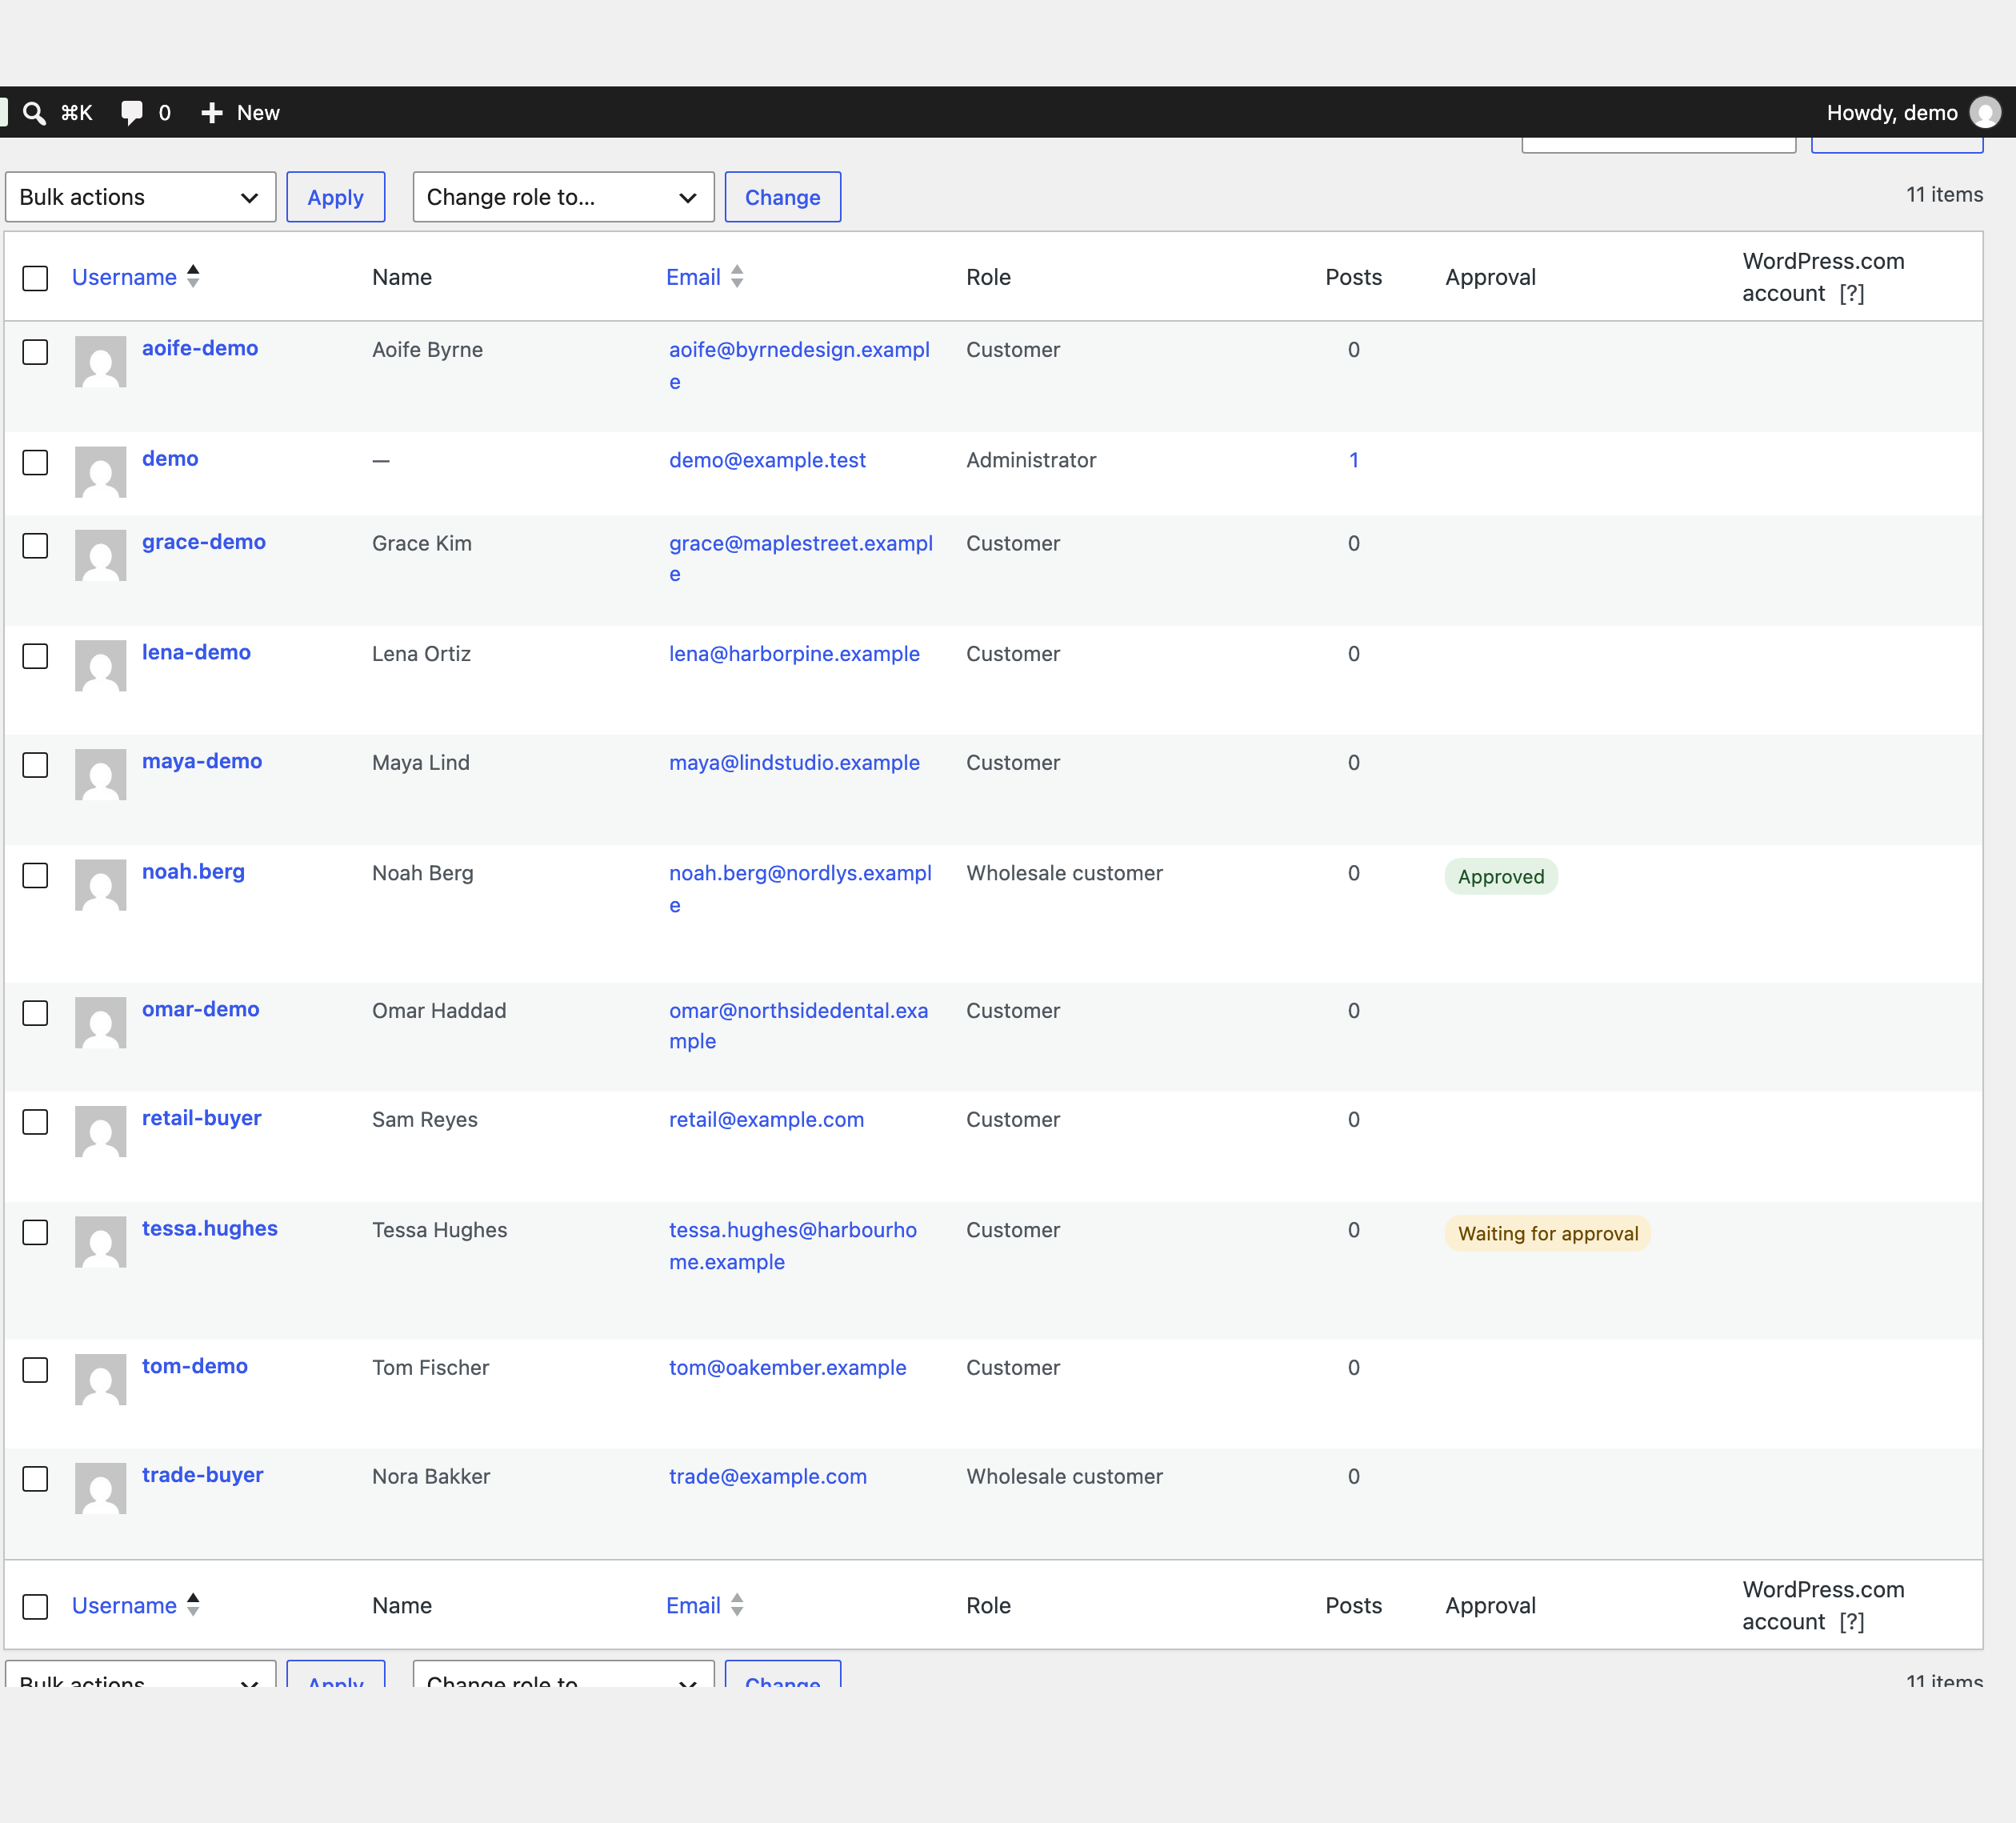The height and width of the screenshot is (1823, 2016).
Task: Open the retail-buyer username link
Action: click(x=202, y=1118)
